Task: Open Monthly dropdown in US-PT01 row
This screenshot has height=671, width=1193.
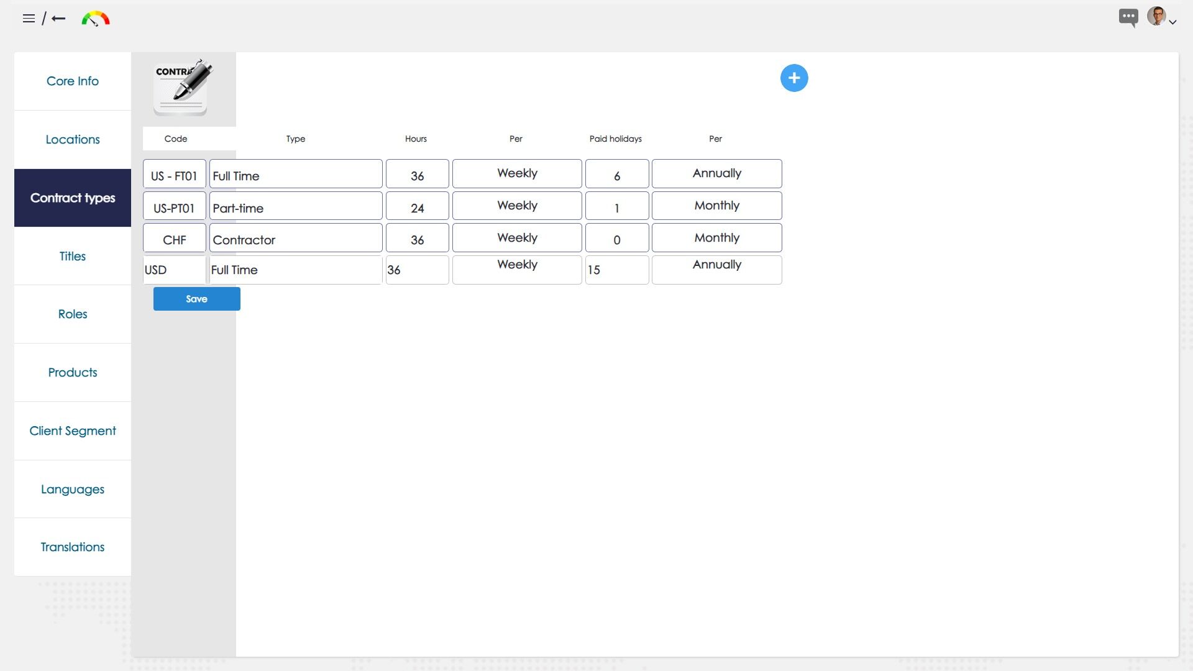Action: pos(716,206)
